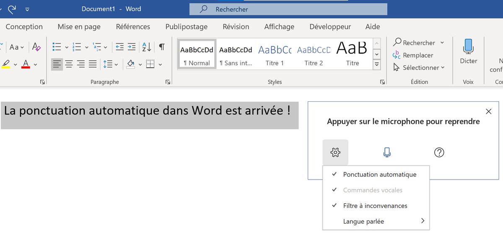
Task: Align text to the right
Action: point(81,64)
